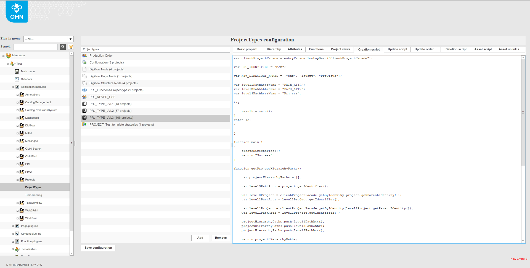Click the PRJ_TYPE_LVL1 level icon

click(84, 104)
